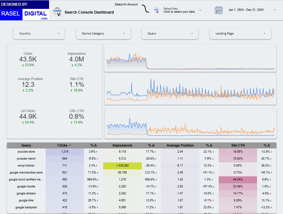Click the DIGITAL .com logo block
Screen dimensions: 283x214
click(36, 15)
